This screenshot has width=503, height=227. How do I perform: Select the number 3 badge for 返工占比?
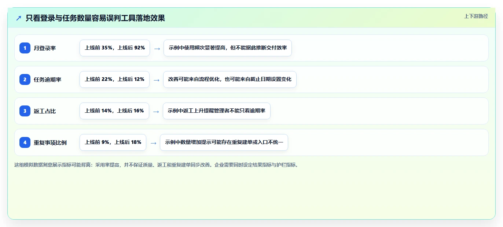tap(25, 111)
